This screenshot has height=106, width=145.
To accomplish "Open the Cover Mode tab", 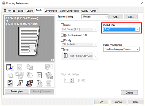I will point(51,11).
